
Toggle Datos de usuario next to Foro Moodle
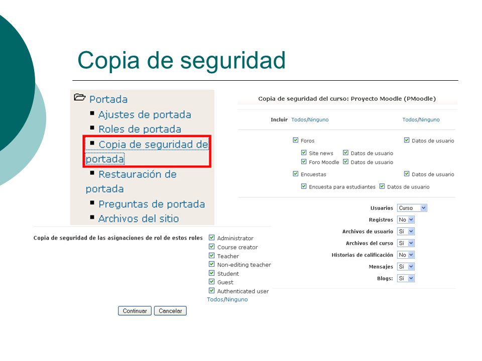click(346, 162)
